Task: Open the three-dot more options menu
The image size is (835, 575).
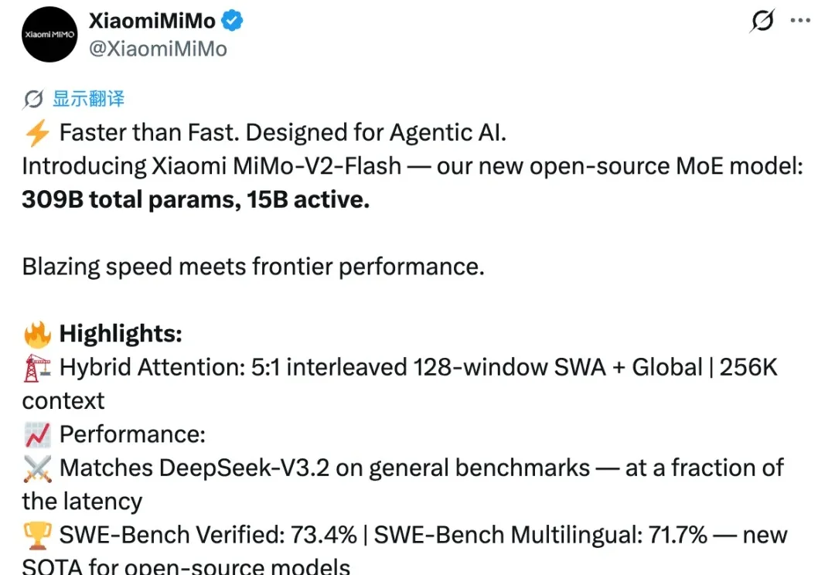Action: click(x=800, y=21)
